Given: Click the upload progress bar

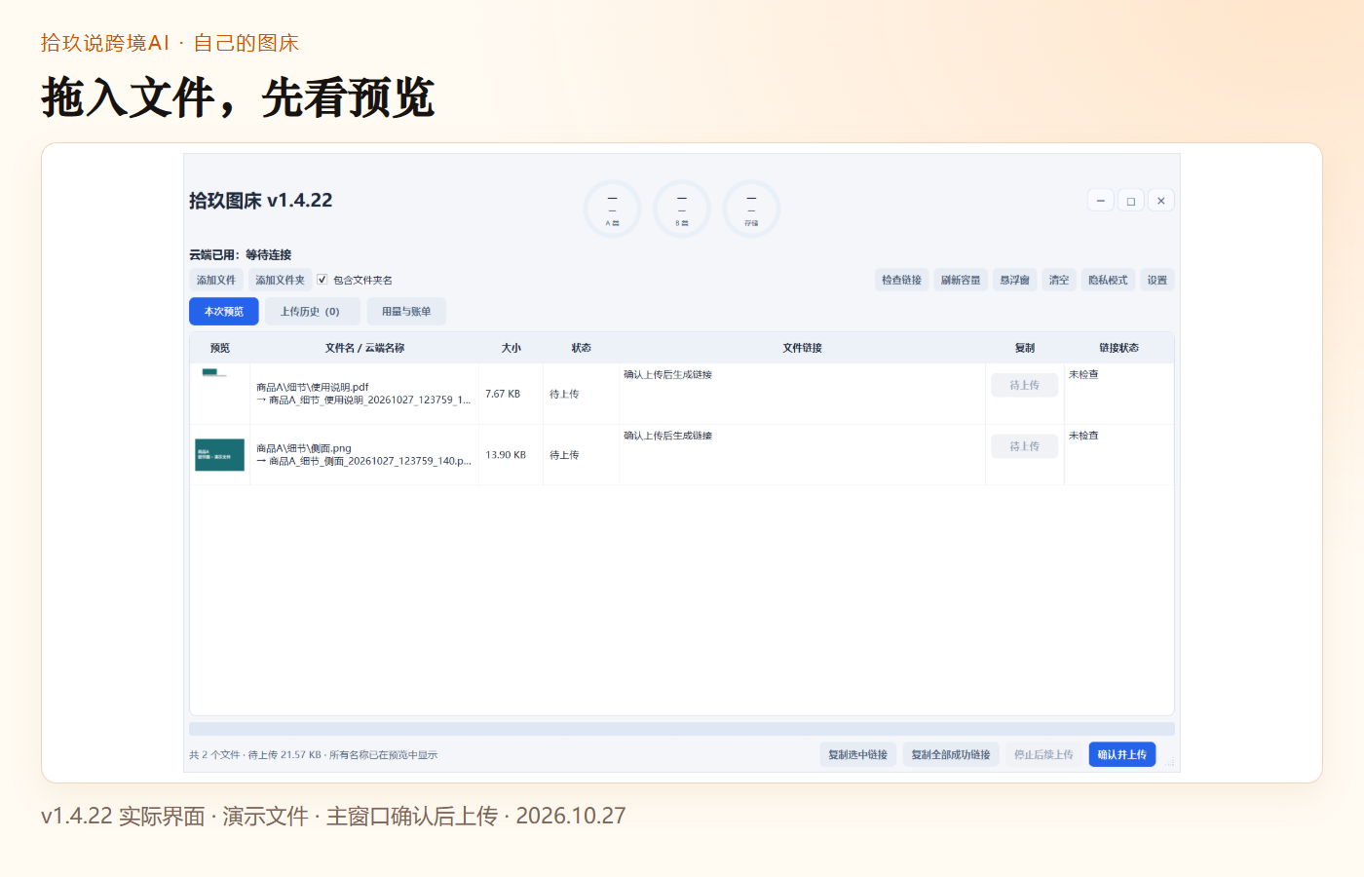Looking at the screenshot, I should click(682, 729).
